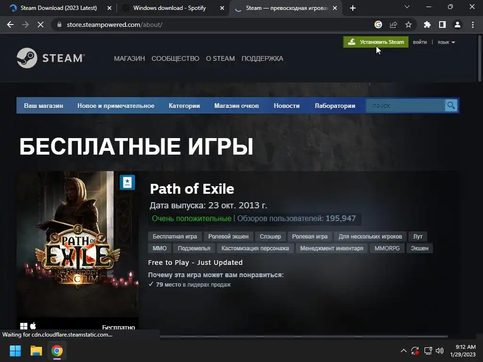Viewport: 483px width, 362px height.
Task: Click the green Установить Steam button
Action: [376, 42]
